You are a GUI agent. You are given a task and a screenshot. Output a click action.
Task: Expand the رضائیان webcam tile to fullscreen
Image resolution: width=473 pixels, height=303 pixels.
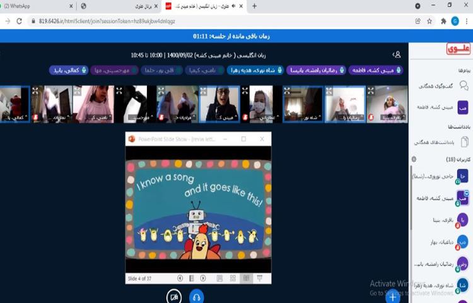[329, 90]
